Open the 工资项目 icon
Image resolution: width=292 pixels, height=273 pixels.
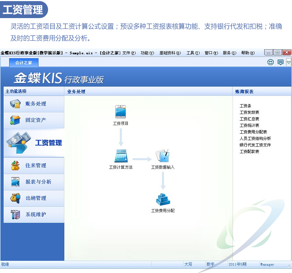pos(120,112)
